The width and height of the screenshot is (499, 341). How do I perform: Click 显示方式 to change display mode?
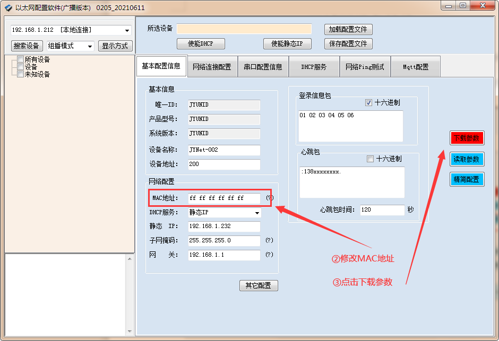coord(115,46)
